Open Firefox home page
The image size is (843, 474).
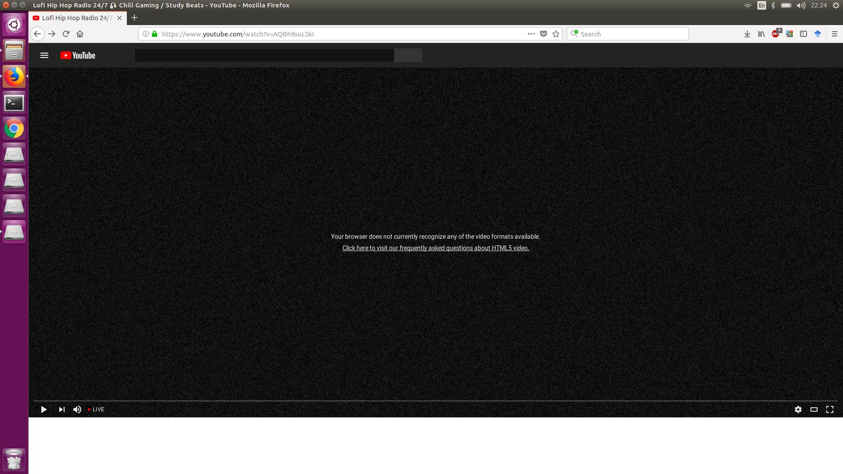(80, 34)
